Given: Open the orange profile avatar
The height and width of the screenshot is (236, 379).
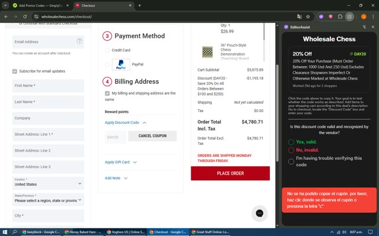Looking at the screenshot, I should pos(364,17).
